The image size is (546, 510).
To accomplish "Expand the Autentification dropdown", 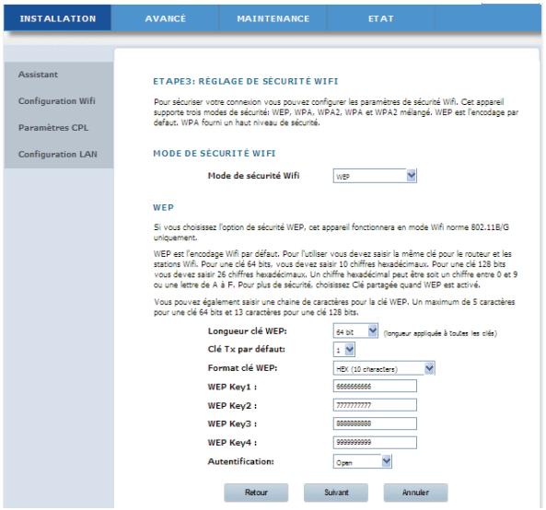I will (362, 461).
